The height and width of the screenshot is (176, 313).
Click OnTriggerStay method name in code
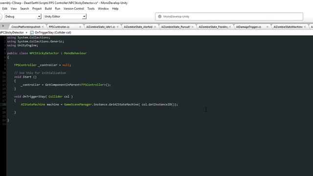pos(34,96)
